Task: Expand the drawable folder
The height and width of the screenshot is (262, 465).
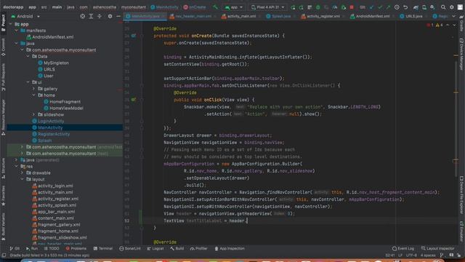Action: (22, 172)
